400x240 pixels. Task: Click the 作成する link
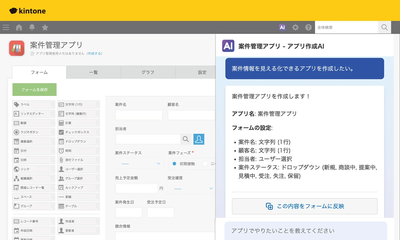pyautogui.click(x=94, y=53)
